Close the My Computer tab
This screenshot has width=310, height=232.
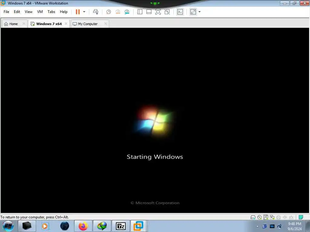coord(106,24)
